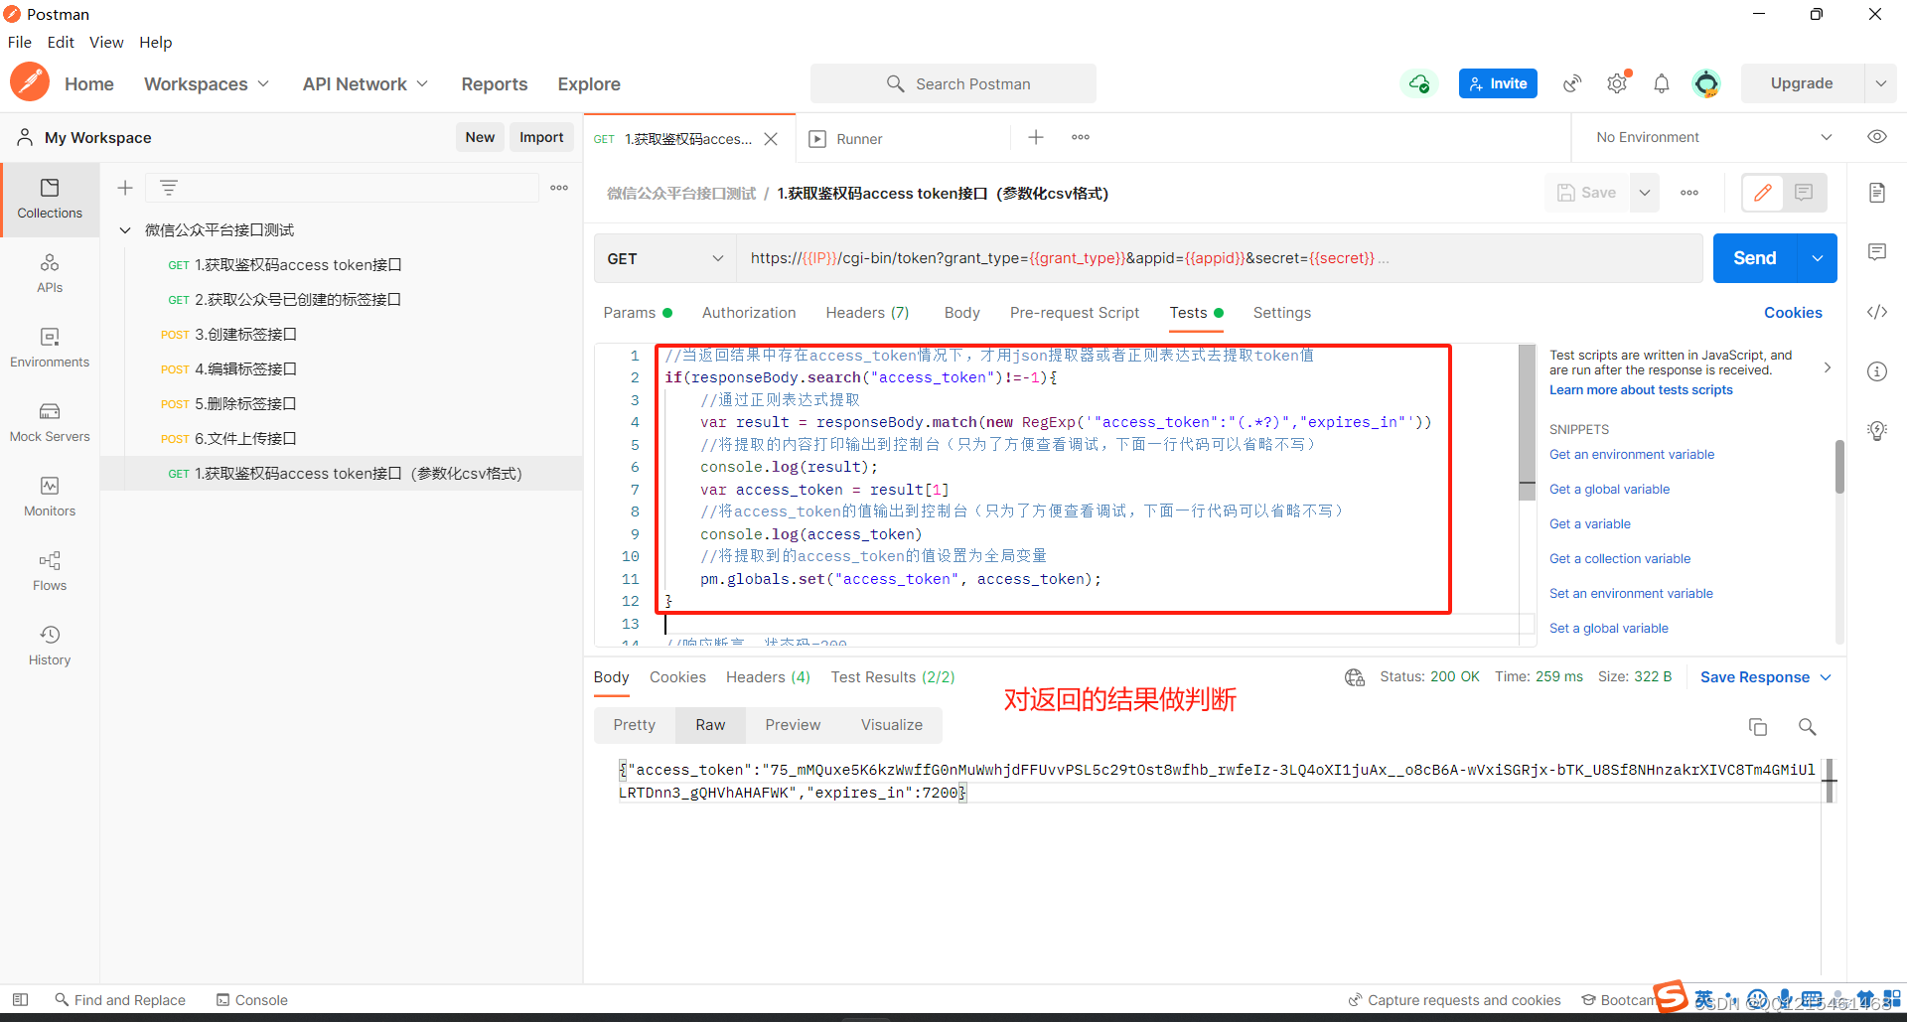Expand the Workspaces dropdown
This screenshot has width=1907, height=1022.
207,84
